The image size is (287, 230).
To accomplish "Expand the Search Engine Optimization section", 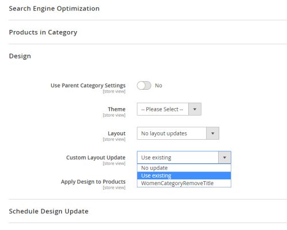I will click(x=54, y=9).
